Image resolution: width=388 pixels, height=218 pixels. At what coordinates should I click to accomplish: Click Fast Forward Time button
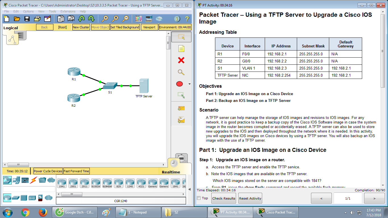76,171
